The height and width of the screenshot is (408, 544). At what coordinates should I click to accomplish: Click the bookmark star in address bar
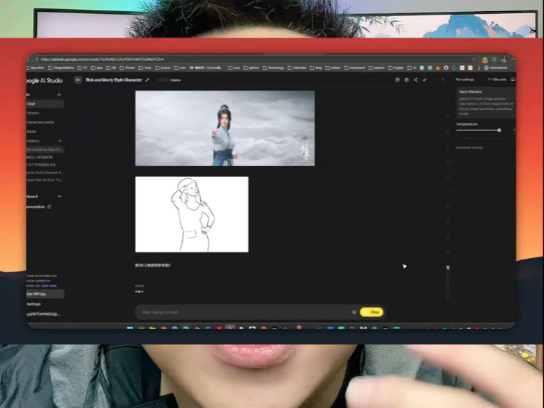(x=474, y=59)
